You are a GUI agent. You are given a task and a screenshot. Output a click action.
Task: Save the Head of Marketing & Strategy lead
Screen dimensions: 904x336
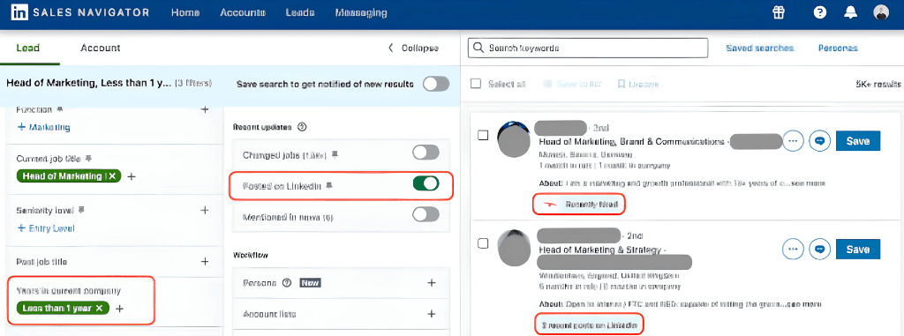point(857,250)
